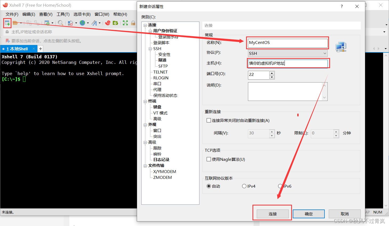Select TELNET in the category tree

[161, 72]
